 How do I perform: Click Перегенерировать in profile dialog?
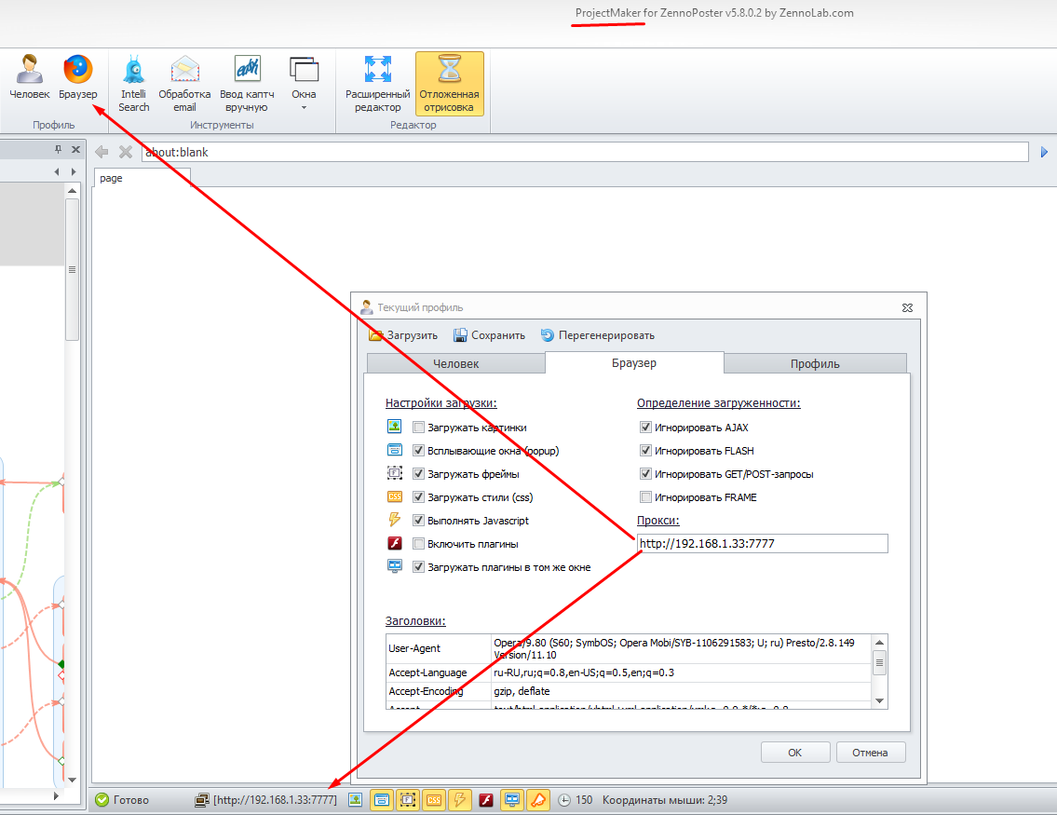597,335
